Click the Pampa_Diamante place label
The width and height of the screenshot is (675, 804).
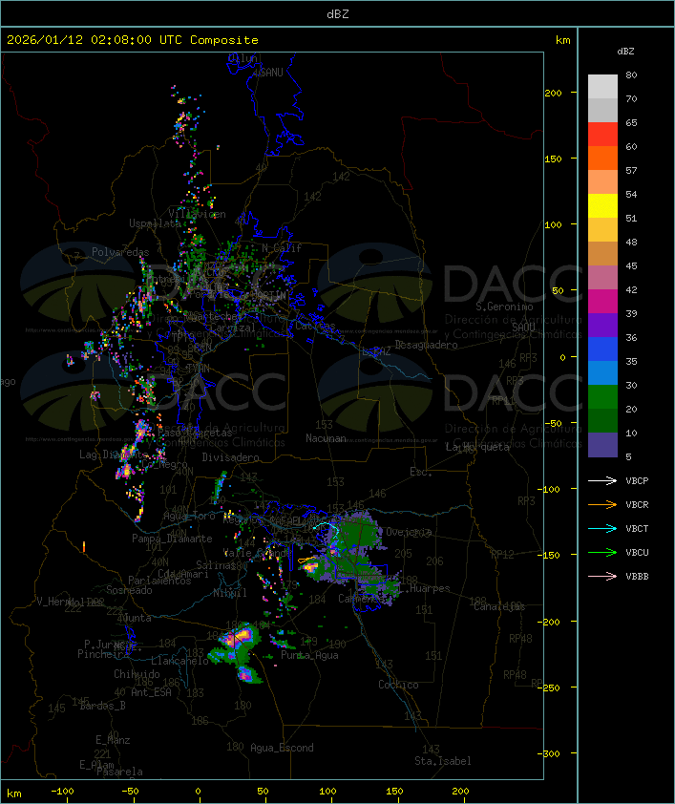(x=172, y=539)
